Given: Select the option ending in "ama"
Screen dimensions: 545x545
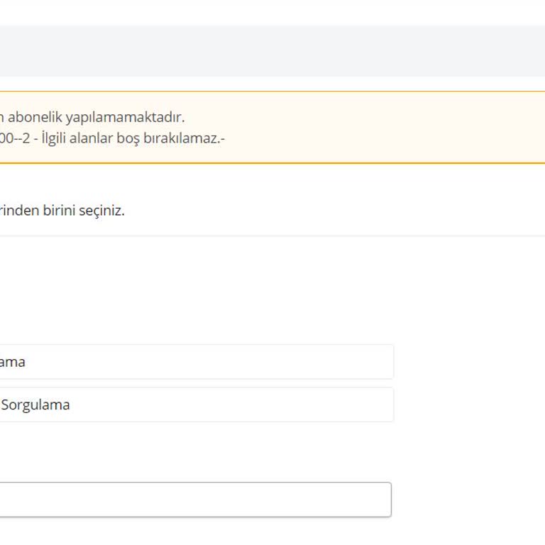Looking at the screenshot, I should pos(192,362).
